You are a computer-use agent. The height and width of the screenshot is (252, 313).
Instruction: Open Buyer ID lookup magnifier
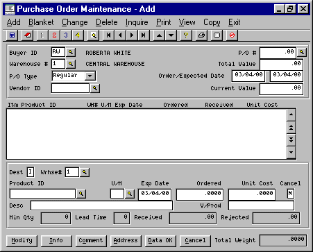pyautogui.click(x=71, y=52)
